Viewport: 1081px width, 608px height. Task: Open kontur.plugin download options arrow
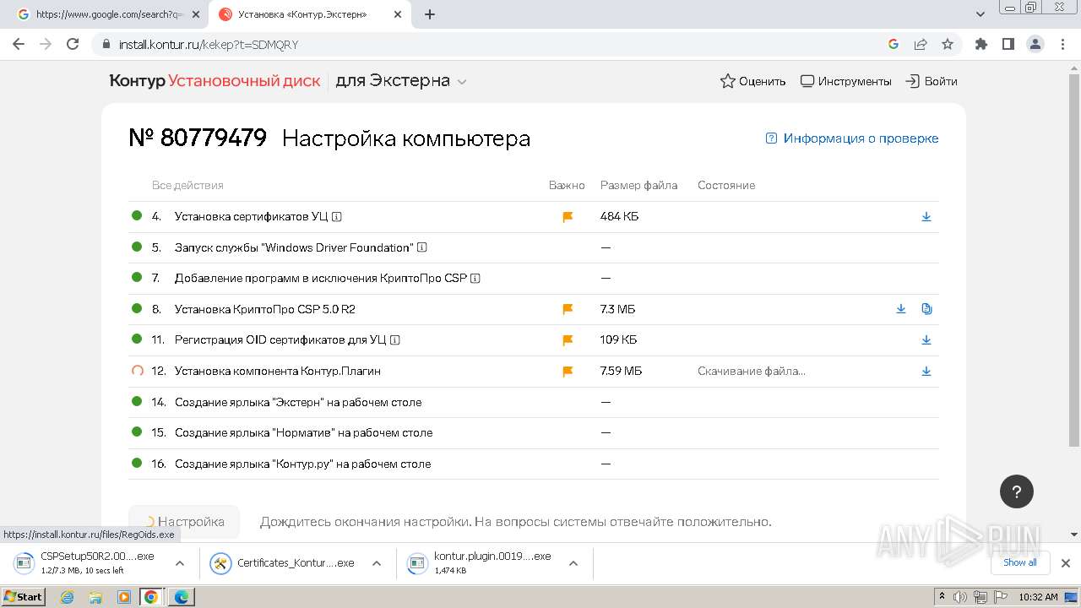[573, 563]
